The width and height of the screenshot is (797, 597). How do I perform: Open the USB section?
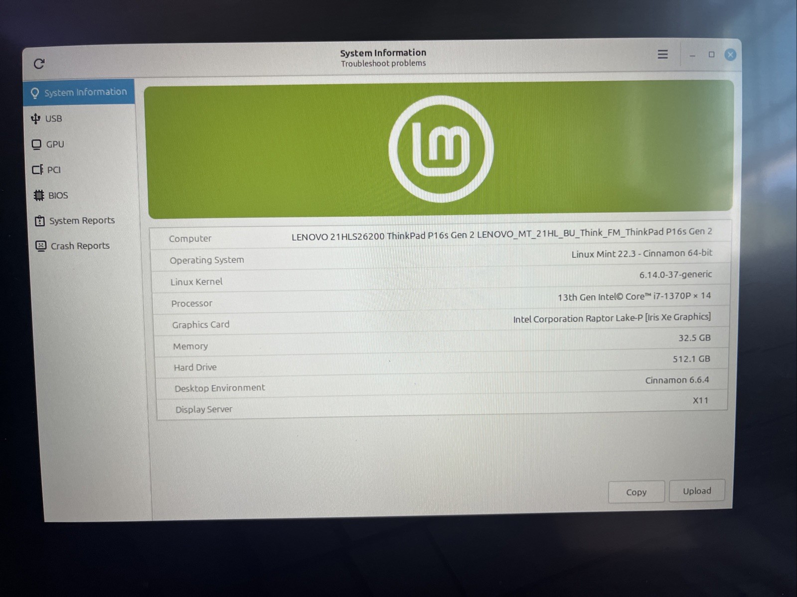click(x=80, y=119)
